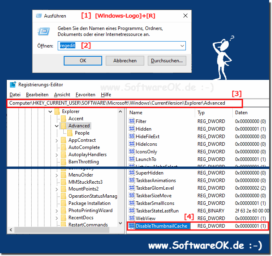Click the TaskbarGlomLevel value icon
The width and height of the screenshot is (272, 256).
(132, 188)
